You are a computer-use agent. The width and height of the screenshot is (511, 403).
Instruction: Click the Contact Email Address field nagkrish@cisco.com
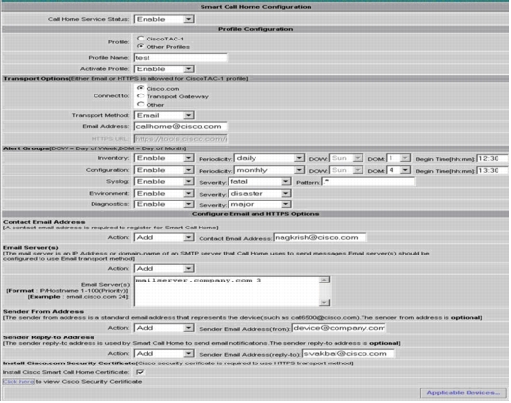coord(320,238)
